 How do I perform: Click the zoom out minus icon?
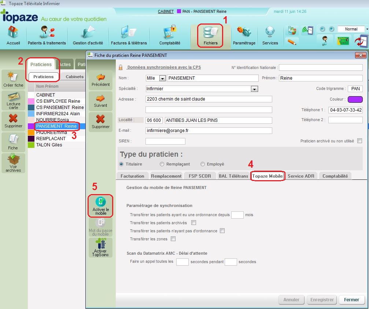click(x=322, y=29)
